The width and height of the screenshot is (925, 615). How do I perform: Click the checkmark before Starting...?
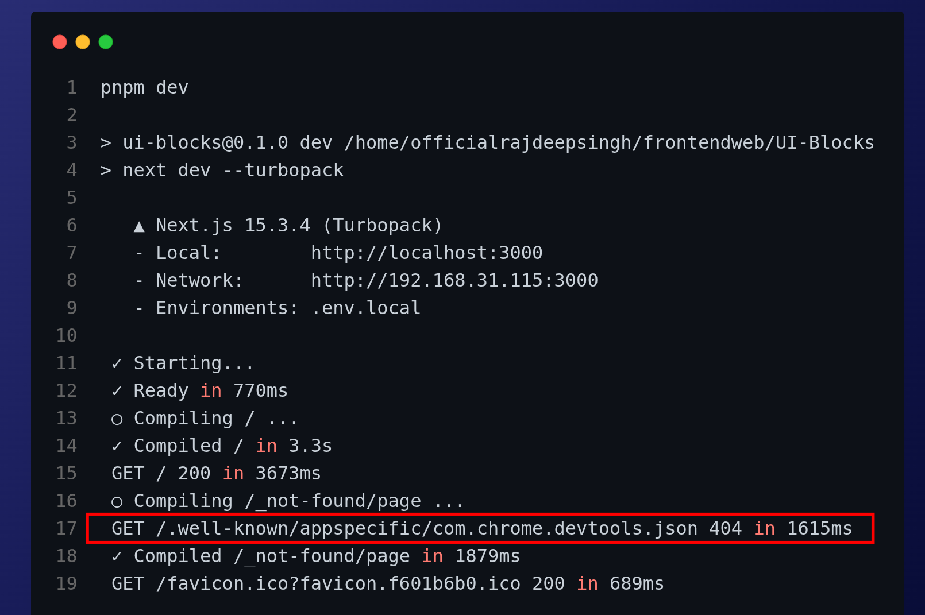[x=117, y=363]
